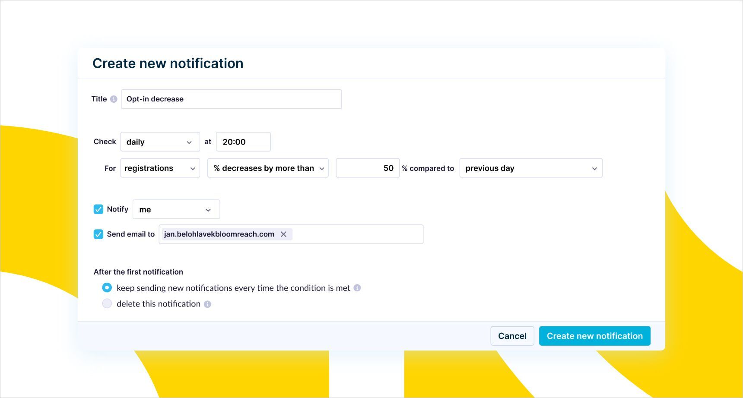Click the threshold percentage field showing 50
Image resolution: width=743 pixels, height=398 pixels.
coord(368,168)
